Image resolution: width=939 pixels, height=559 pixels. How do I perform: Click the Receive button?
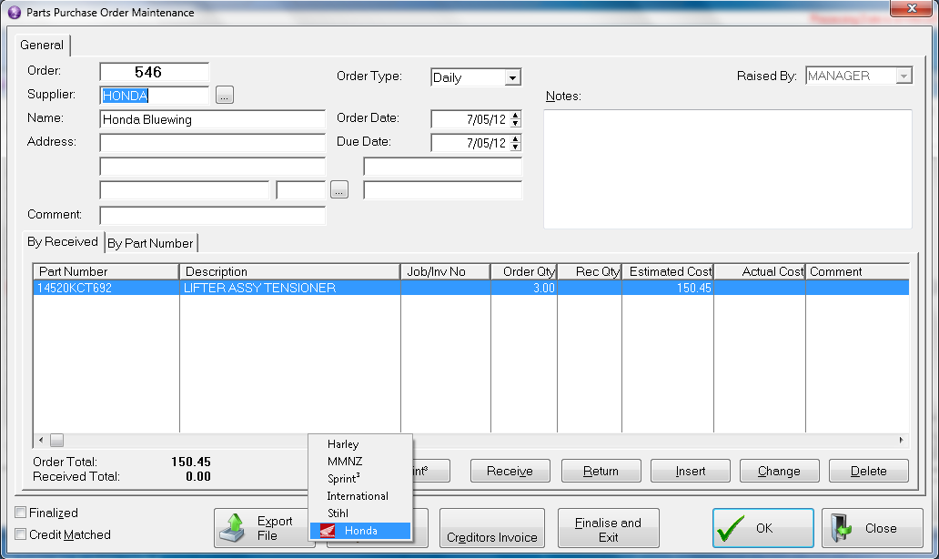click(x=510, y=471)
